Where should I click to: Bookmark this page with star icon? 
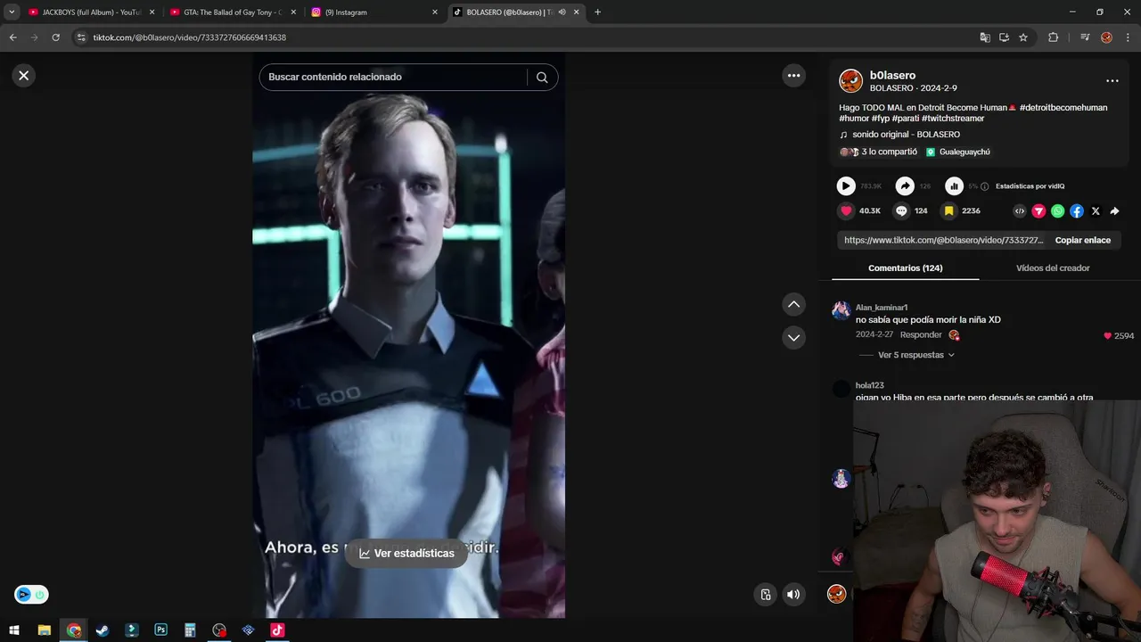point(1023,37)
